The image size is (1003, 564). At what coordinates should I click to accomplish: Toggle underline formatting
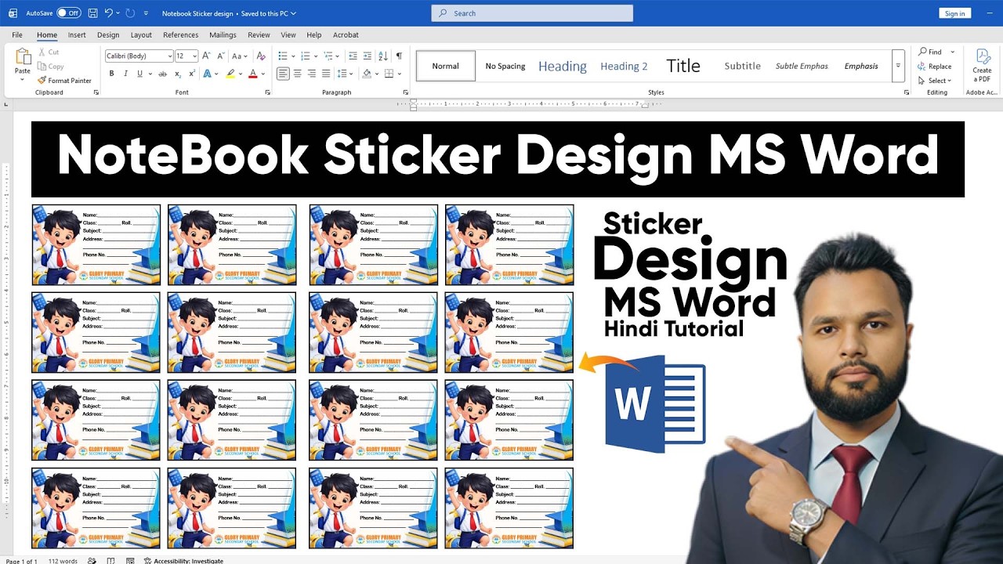(140, 74)
